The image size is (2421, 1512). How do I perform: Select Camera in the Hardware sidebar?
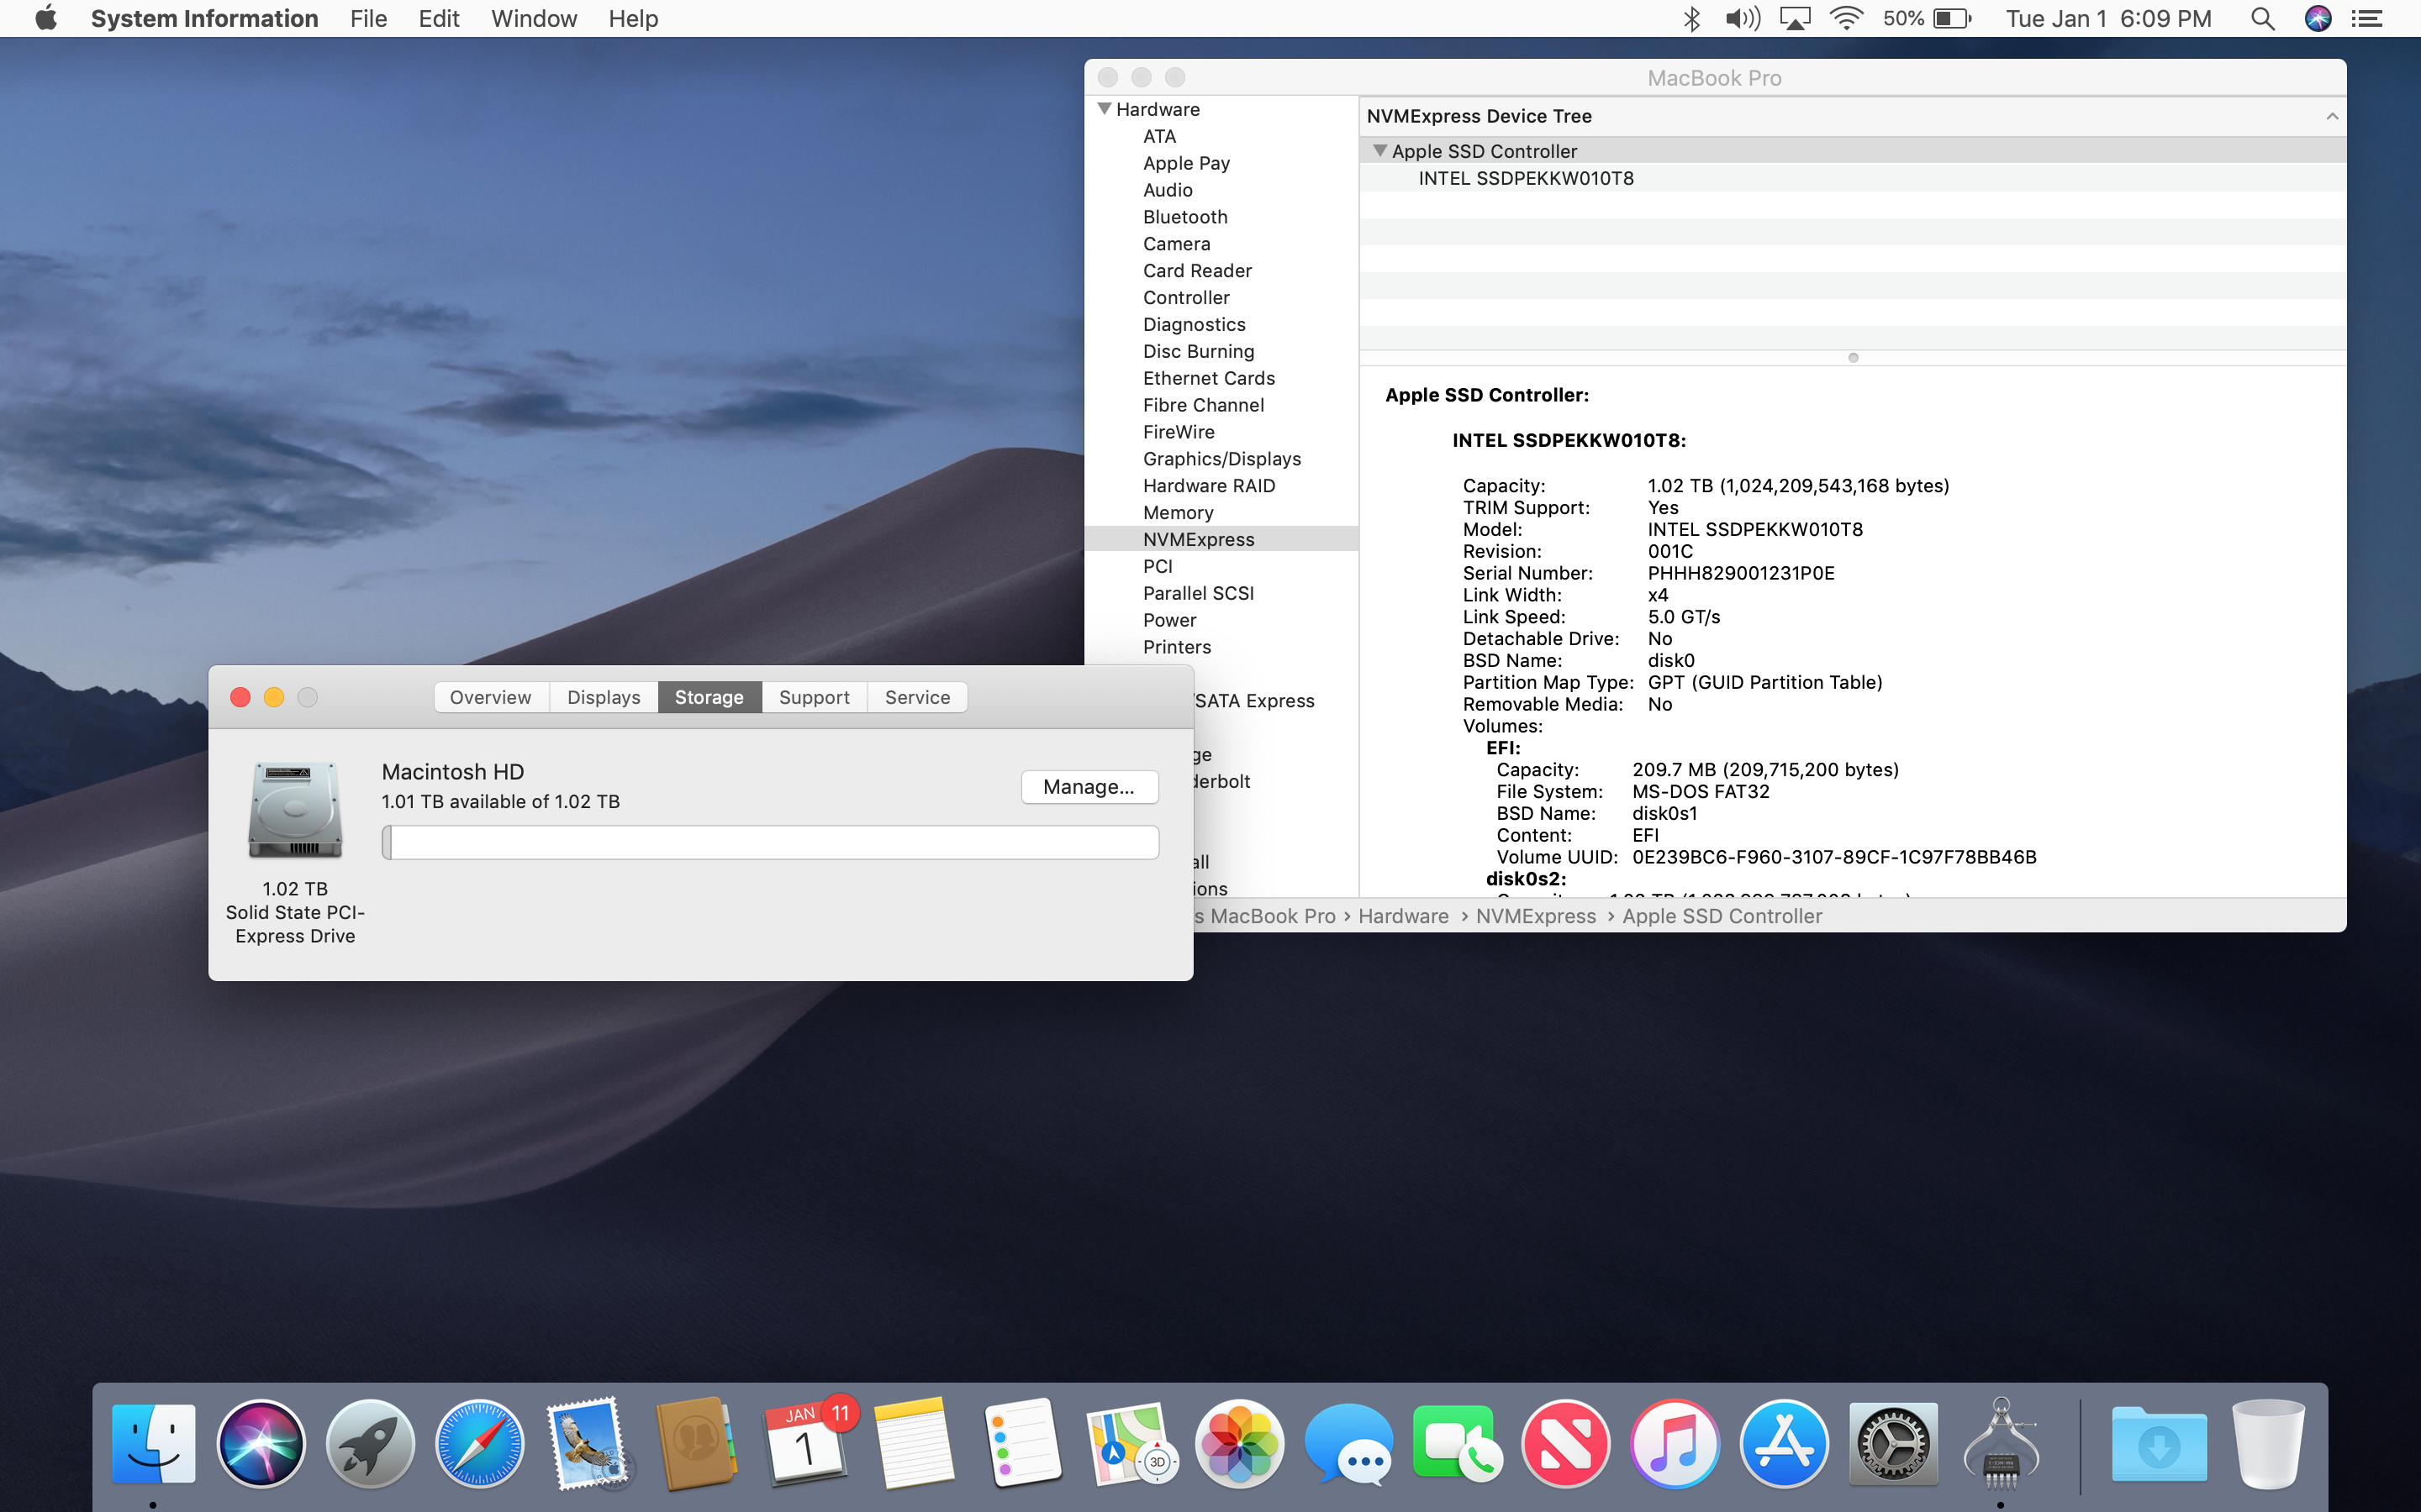click(x=1177, y=244)
